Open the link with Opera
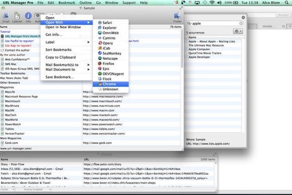Image resolution: width=292 pixels, height=195 pixels. point(111,43)
